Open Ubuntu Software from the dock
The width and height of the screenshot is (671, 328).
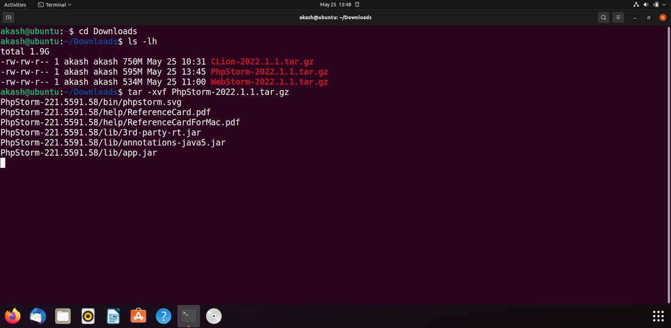point(138,316)
